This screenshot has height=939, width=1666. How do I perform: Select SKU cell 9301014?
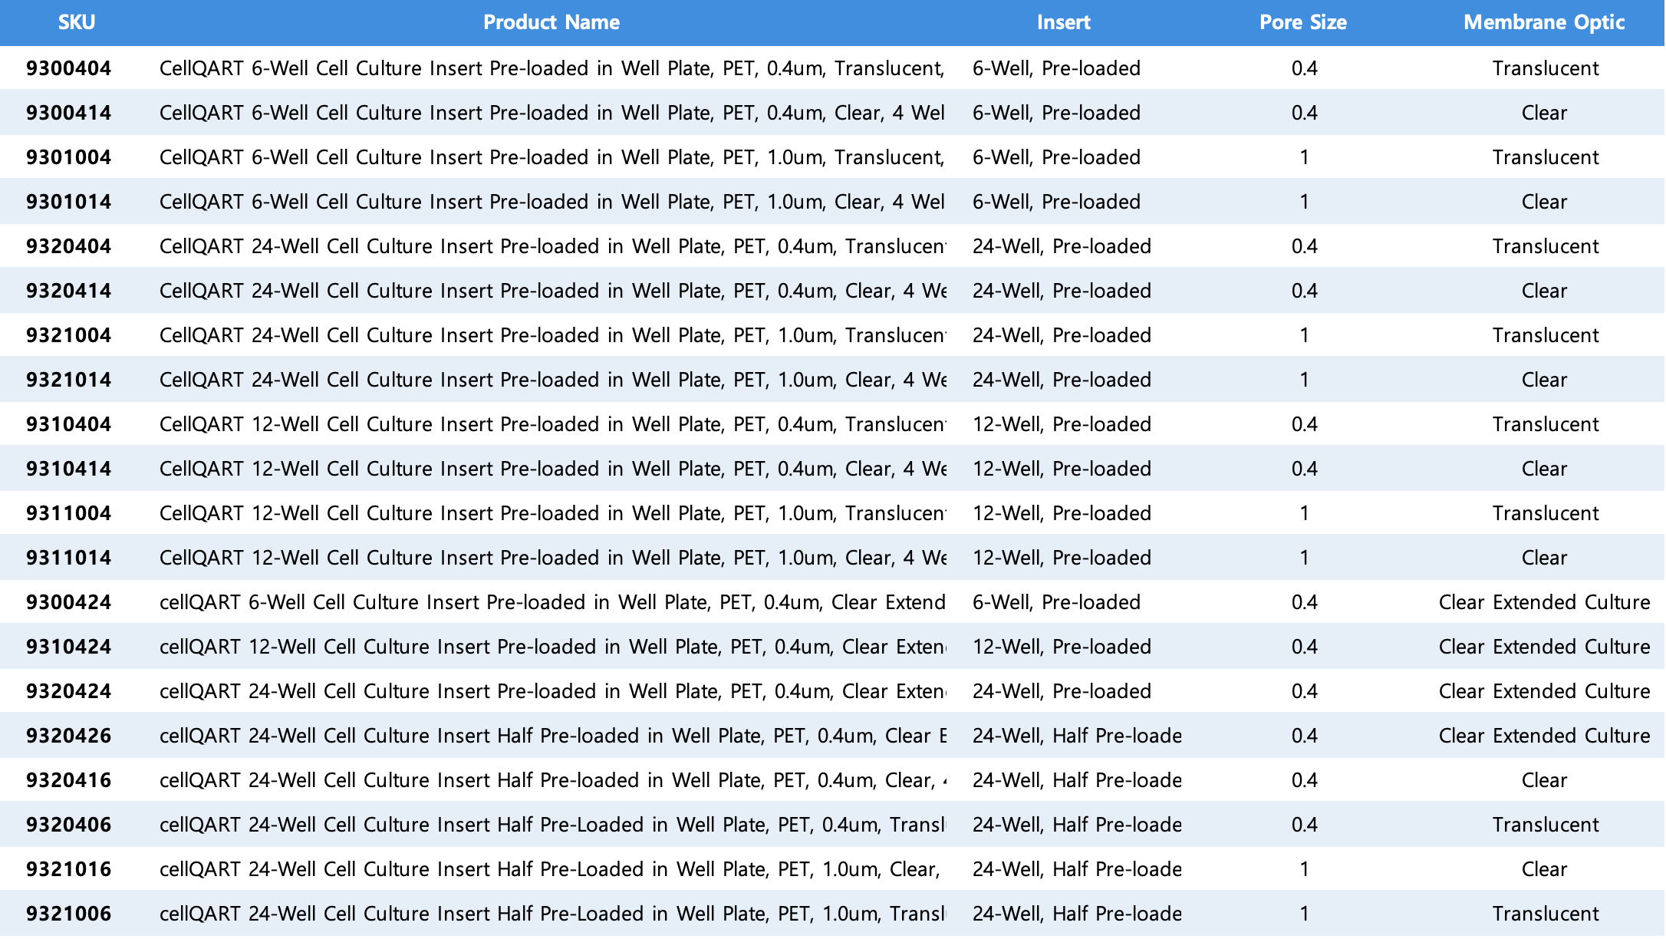[69, 202]
